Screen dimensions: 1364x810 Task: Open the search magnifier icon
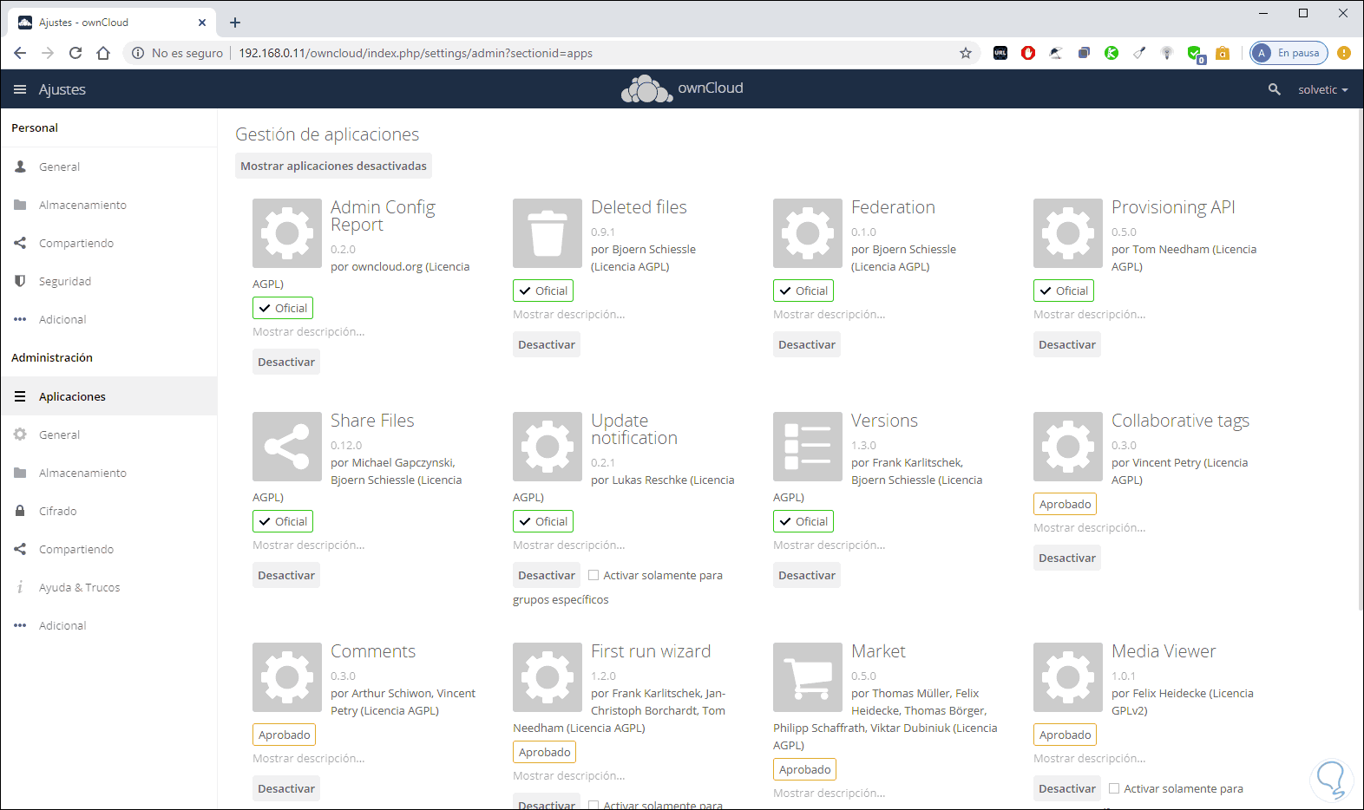pyautogui.click(x=1274, y=89)
